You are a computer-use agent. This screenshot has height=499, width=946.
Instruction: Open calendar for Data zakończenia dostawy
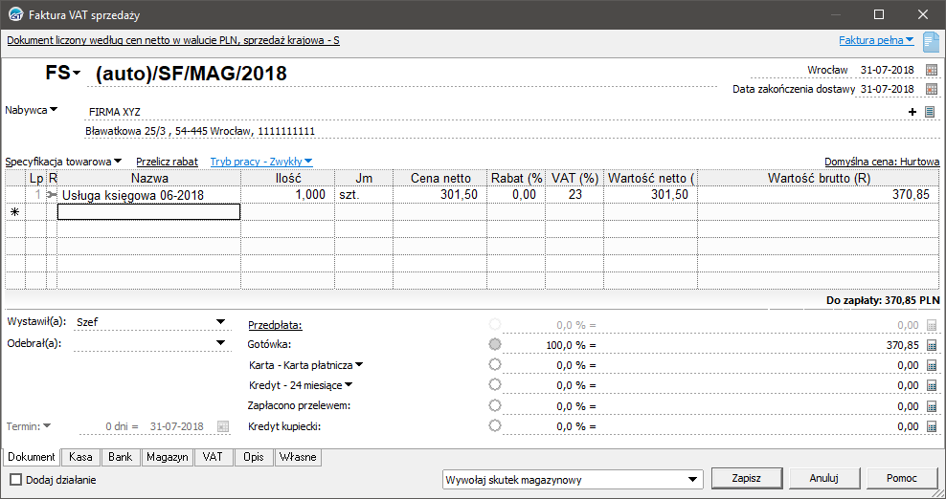[x=931, y=89]
